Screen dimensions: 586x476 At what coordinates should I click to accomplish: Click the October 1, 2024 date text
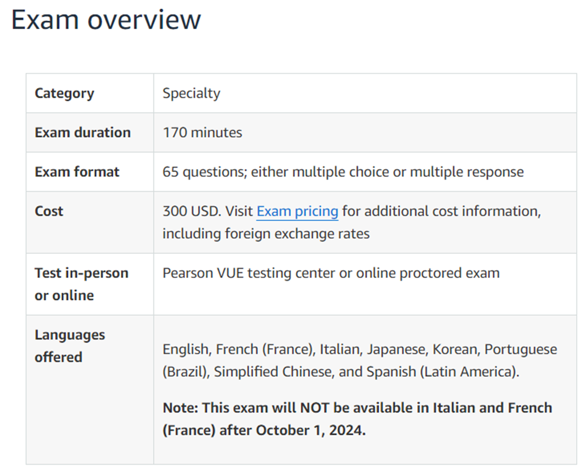(310, 430)
